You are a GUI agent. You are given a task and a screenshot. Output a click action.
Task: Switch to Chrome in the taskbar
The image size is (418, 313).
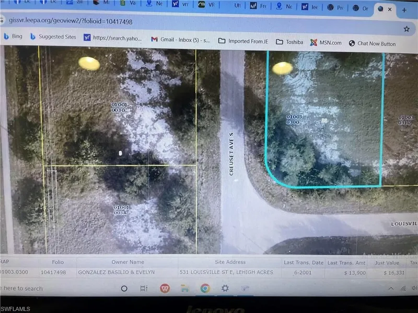(205, 288)
